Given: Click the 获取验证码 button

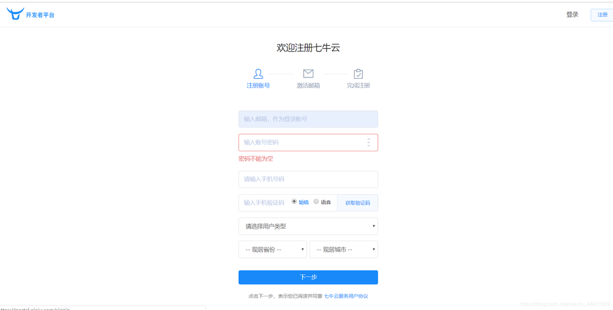Looking at the screenshot, I should [357, 203].
